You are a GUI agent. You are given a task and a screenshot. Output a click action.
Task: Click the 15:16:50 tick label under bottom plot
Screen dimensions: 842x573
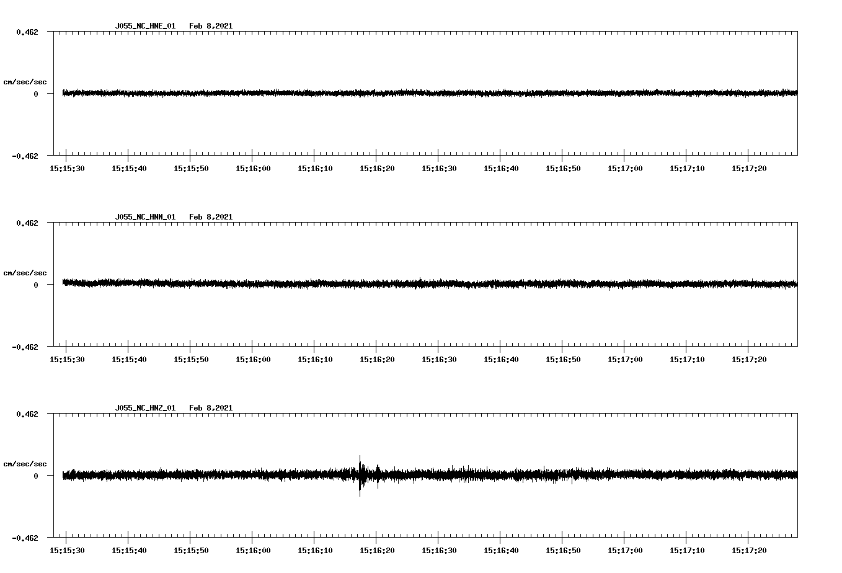coord(562,549)
